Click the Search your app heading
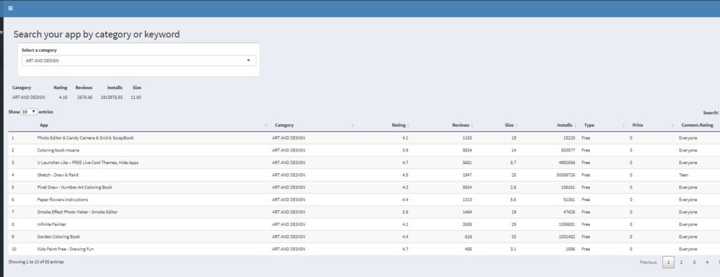 point(96,34)
